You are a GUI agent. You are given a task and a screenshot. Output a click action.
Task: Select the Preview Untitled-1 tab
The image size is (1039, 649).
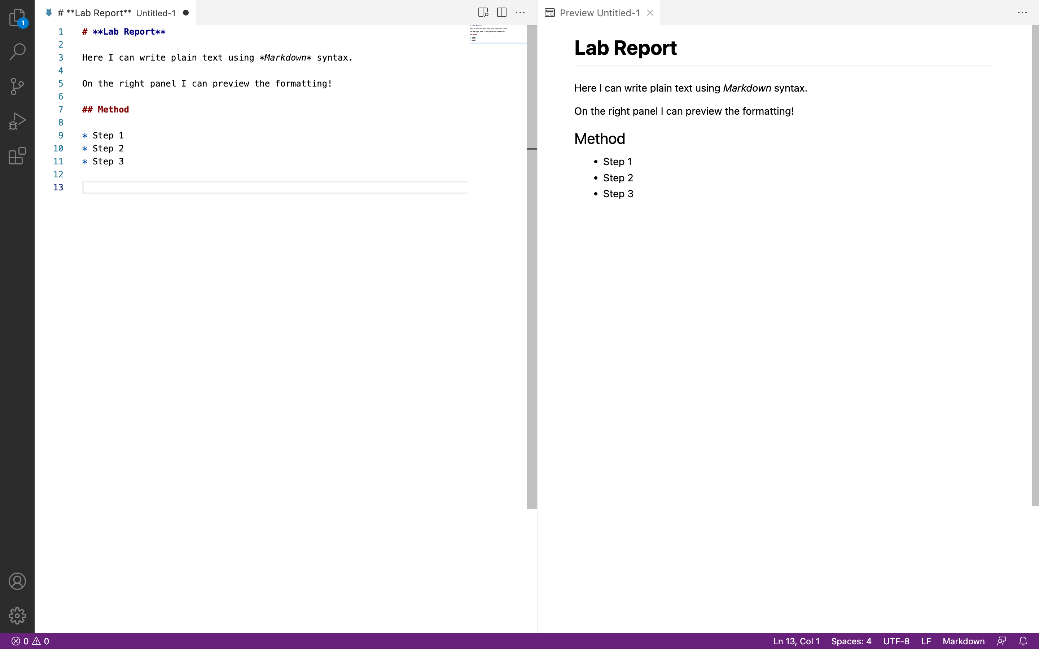599,13
